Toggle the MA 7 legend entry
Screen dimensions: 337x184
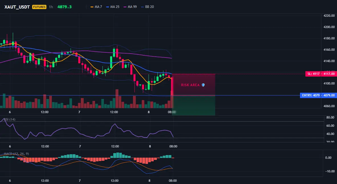[96, 7]
